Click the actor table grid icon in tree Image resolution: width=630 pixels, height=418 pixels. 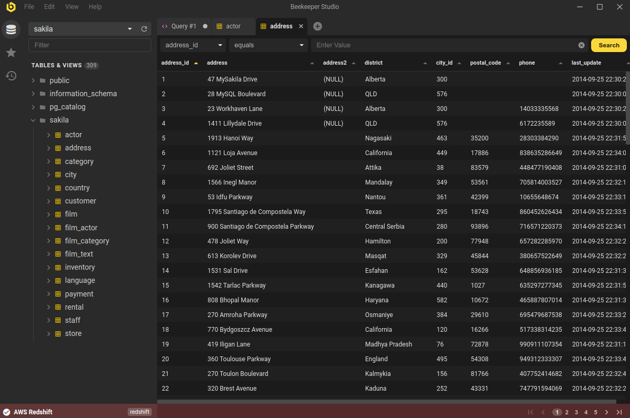click(58, 135)
